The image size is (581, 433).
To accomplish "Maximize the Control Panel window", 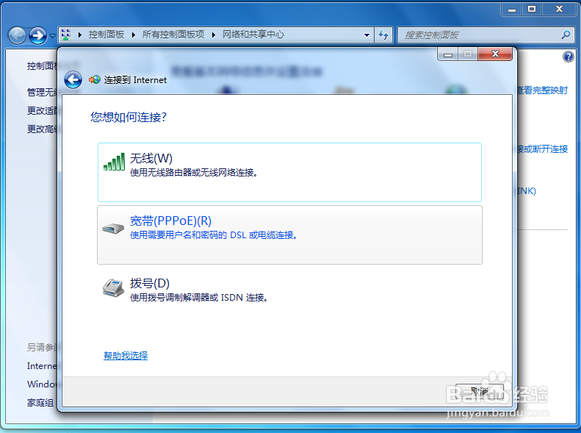I will pyautogui.click(x=532, y=9).
